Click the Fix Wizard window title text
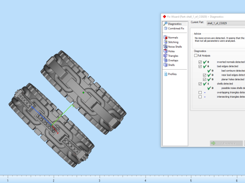Screen dimensions: 245x183 [195, 17]
